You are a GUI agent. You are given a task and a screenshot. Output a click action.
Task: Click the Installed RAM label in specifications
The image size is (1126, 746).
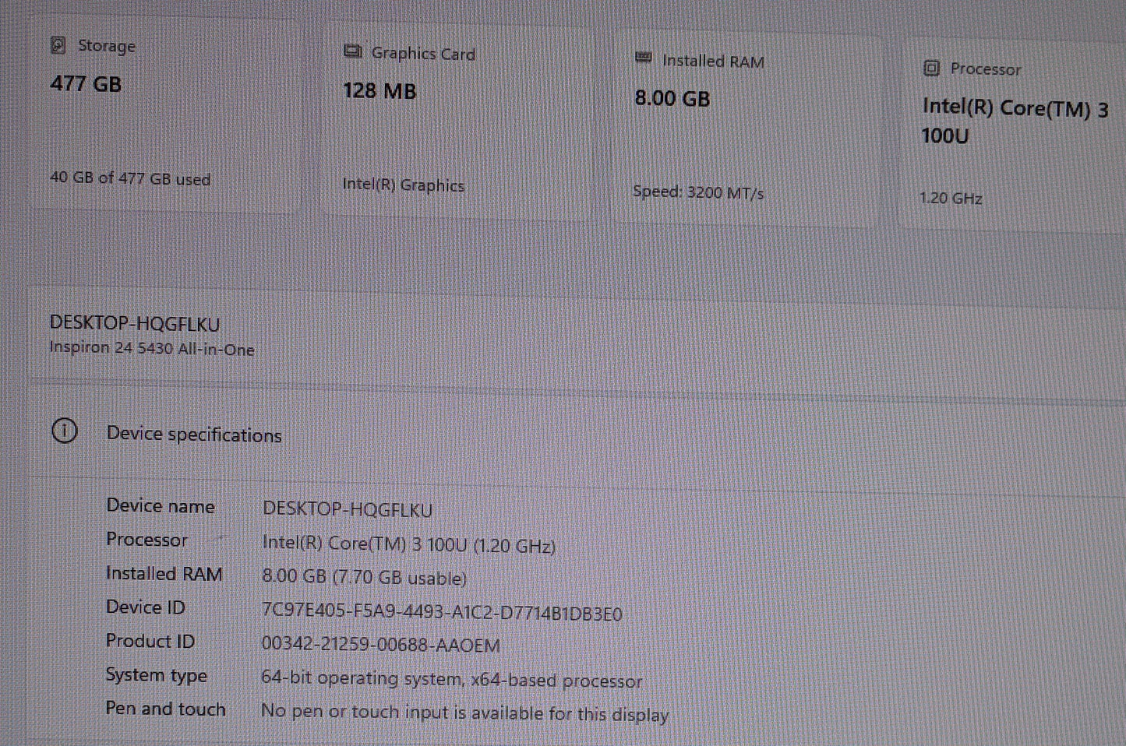pyautogui.click(x=164, y=574)
